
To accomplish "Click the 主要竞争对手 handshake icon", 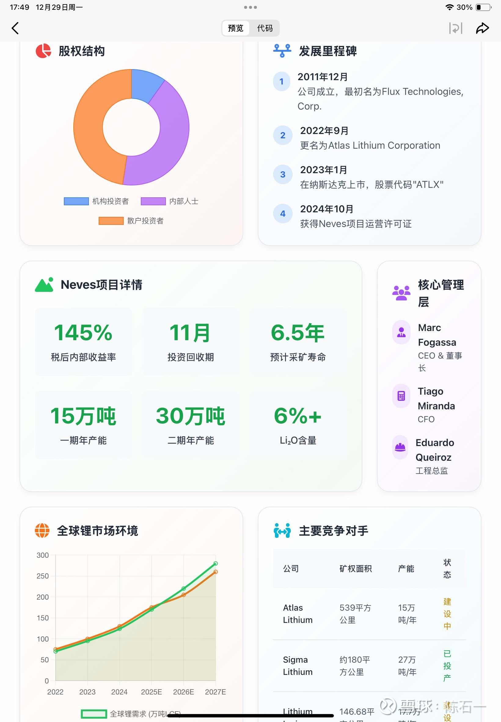I will 282,530.
